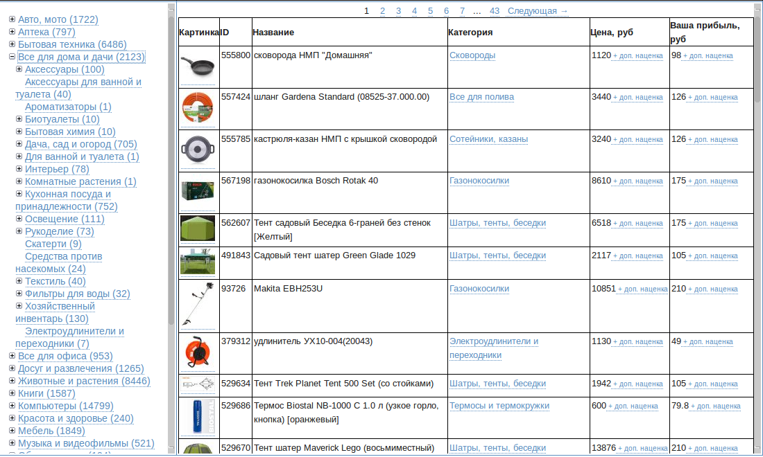The height and width of the screenshot is (457, 763).
Task: Select product ID 555800 cell
Action: tap(236, 66)
